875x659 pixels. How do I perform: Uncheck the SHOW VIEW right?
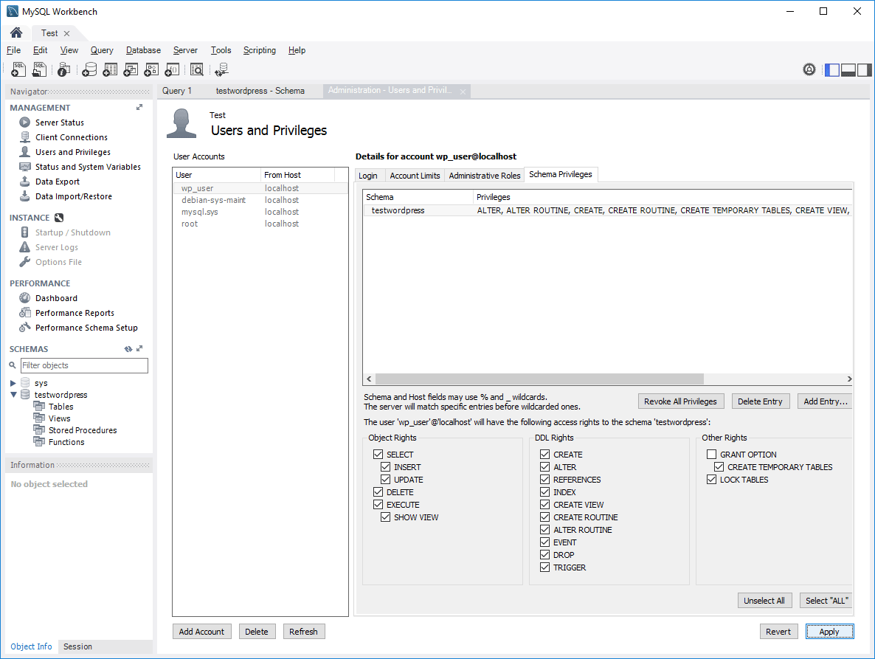(x=386, y=517)
